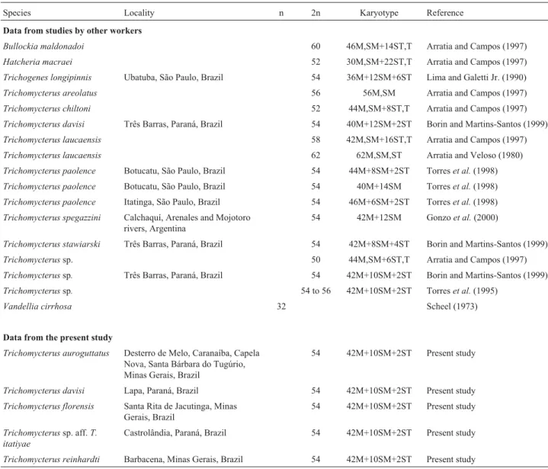Click the 2n column header
Image resolution: width=548 pixels, height=469 pixels.
(316, 13)
